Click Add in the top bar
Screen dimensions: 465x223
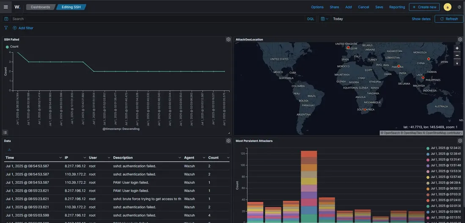[349, 7]
